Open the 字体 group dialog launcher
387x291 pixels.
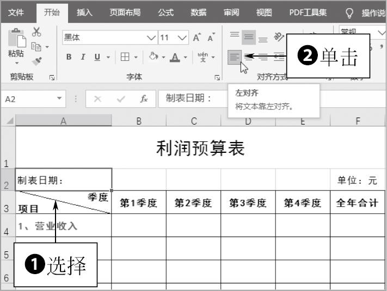(x=217, y=78)
